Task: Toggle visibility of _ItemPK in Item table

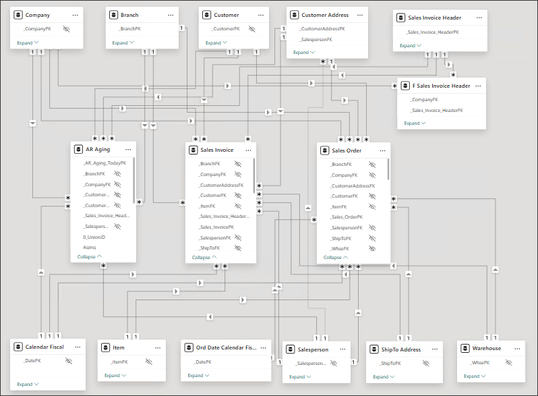Action: tap(148, 362)
